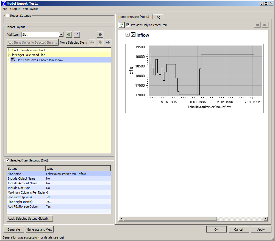Open the Add Item Slot dropdown

61,35
